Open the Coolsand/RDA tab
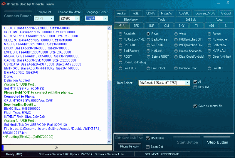 (x=205, y=13)
